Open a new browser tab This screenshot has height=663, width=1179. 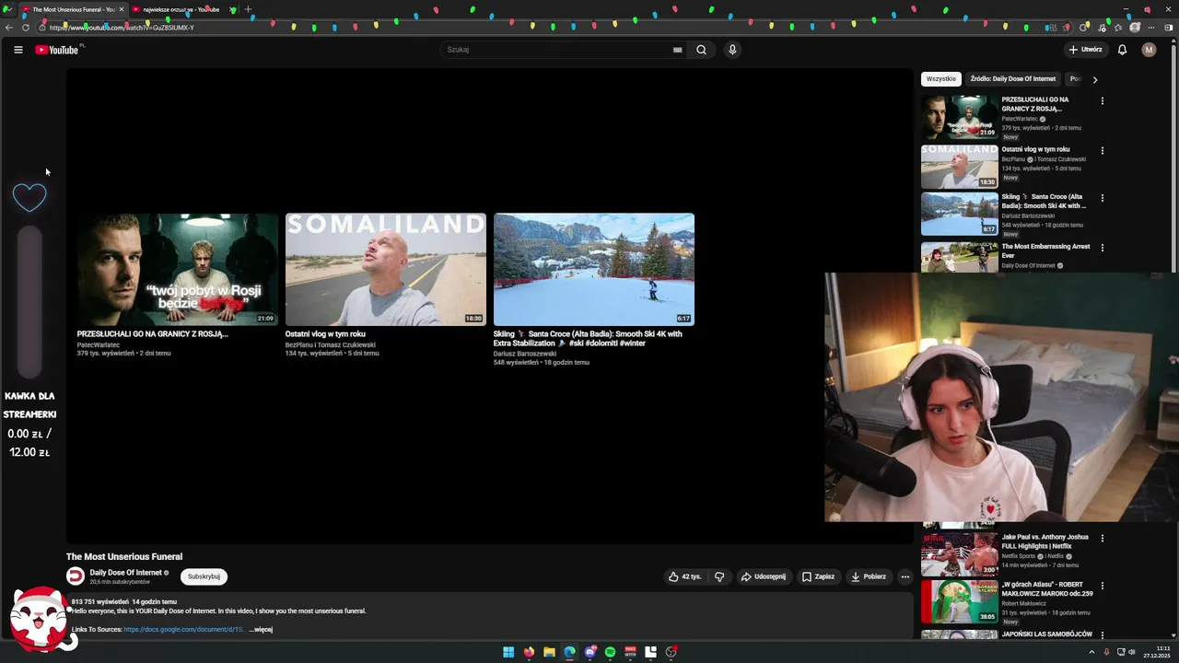click(x=248, y=9)
